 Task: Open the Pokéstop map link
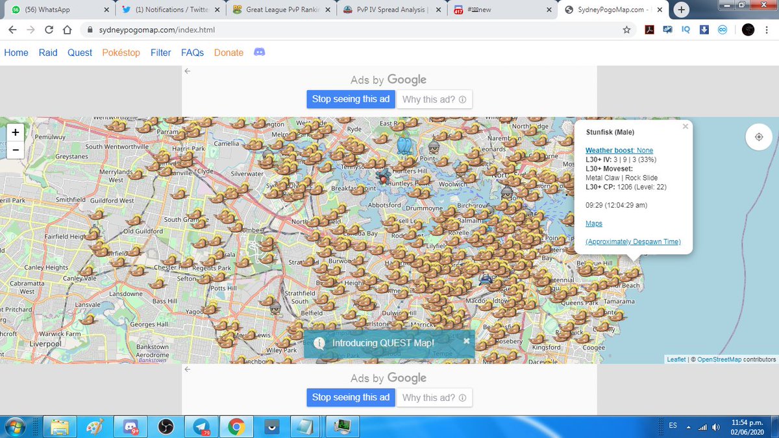121,53
